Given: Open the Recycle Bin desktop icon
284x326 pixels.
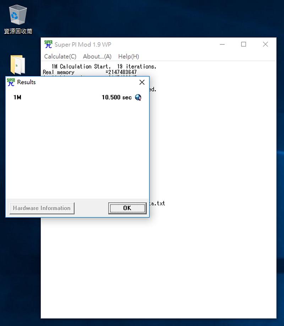Looking at the screenshot, I should pyautogui.click(x=18, y=19).
